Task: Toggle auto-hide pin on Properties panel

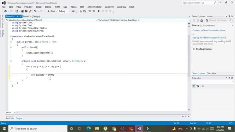Action: tap(229, 78)
